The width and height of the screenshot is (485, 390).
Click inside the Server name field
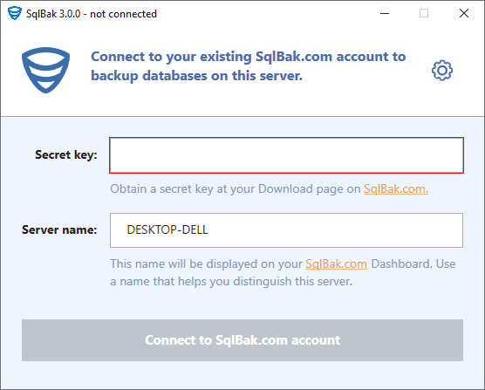pos(286,230)
